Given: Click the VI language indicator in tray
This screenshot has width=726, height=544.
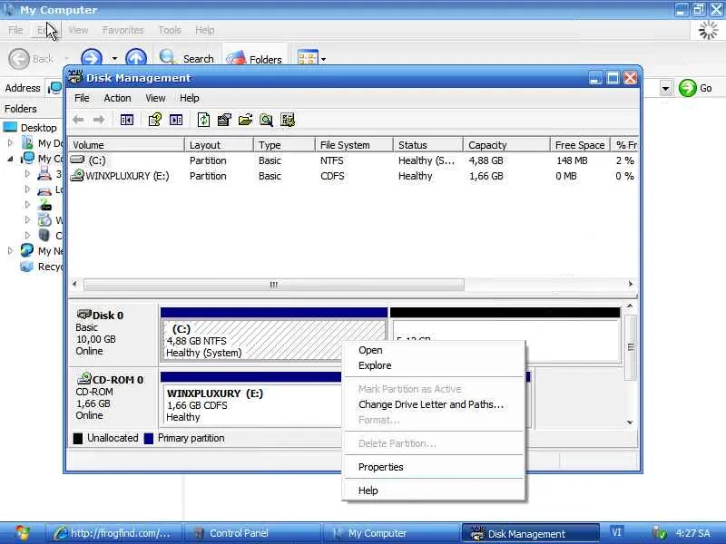Looking at the screenshot, I should pyautogui.click(x=616, y=532).
